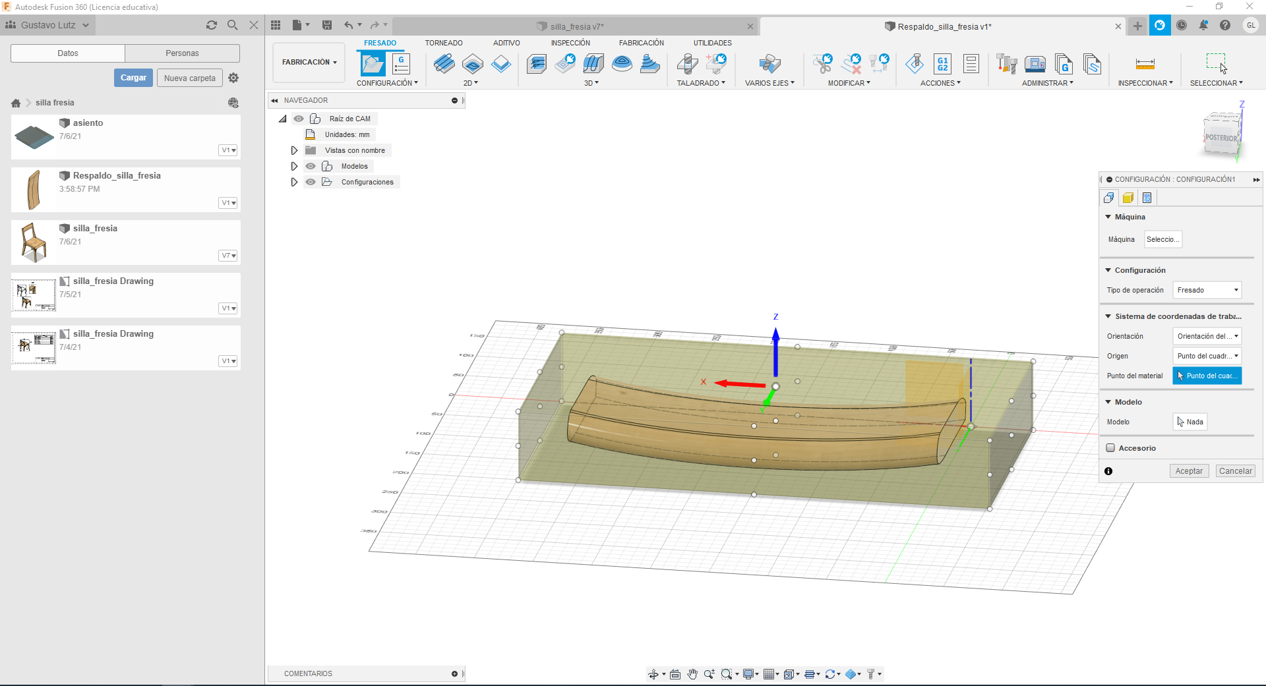This screenshot has width=1266, height=686.
Task: Open the job status clock icon
Action: 1182,25
